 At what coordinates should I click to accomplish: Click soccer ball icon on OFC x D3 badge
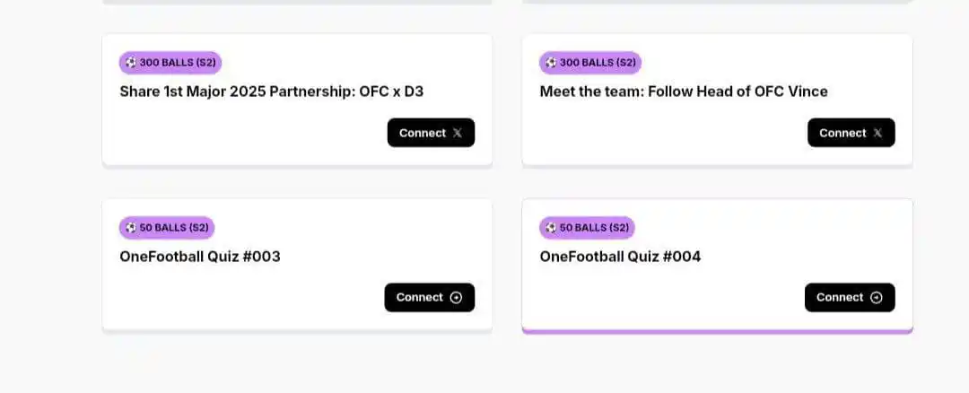click(x=130, y=63)
